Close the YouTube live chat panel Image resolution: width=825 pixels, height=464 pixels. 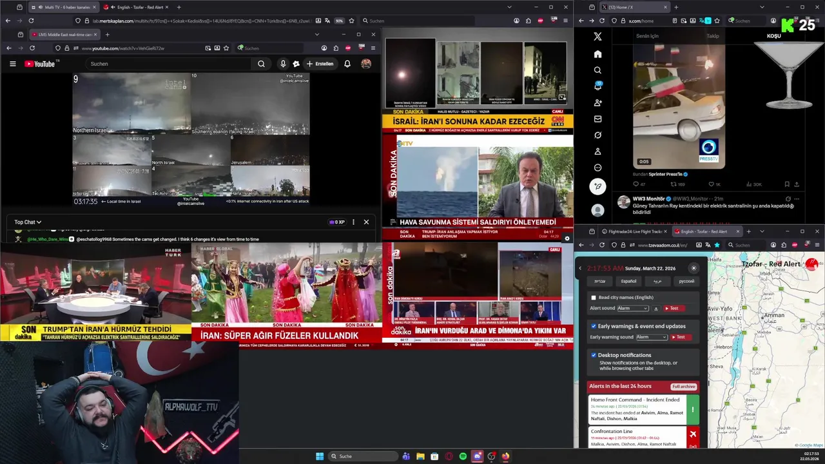pyautogui.click(x=366, y=222)
